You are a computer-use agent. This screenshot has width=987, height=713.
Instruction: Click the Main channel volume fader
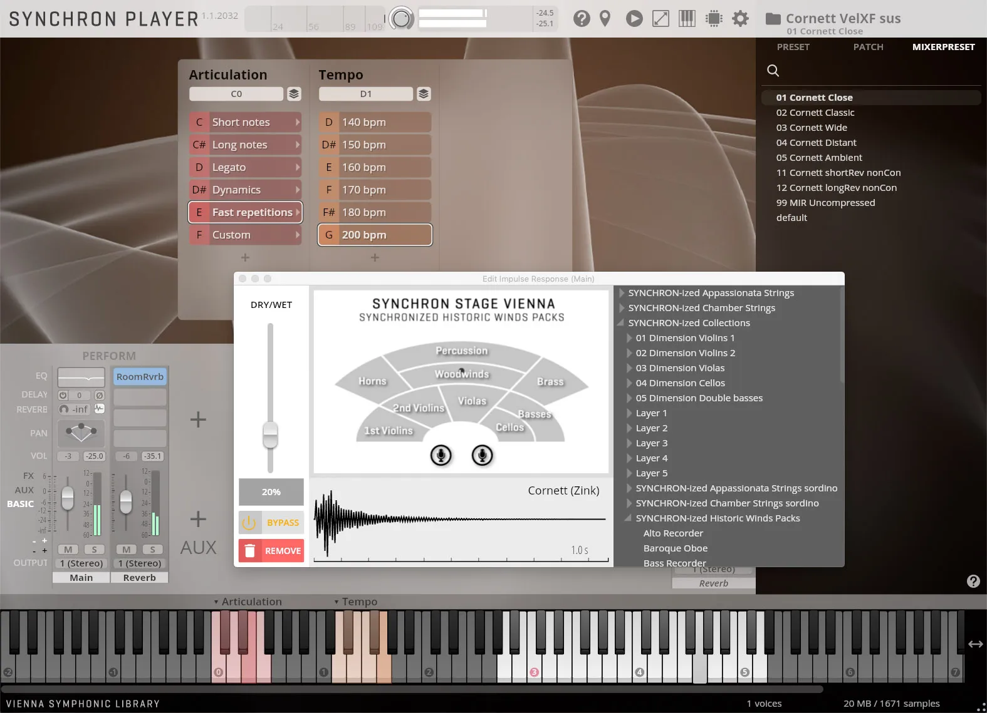(68, 498)
